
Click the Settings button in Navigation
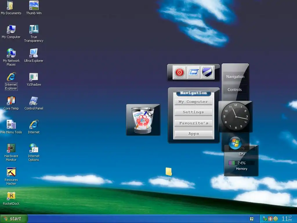(x=193, y=112)
